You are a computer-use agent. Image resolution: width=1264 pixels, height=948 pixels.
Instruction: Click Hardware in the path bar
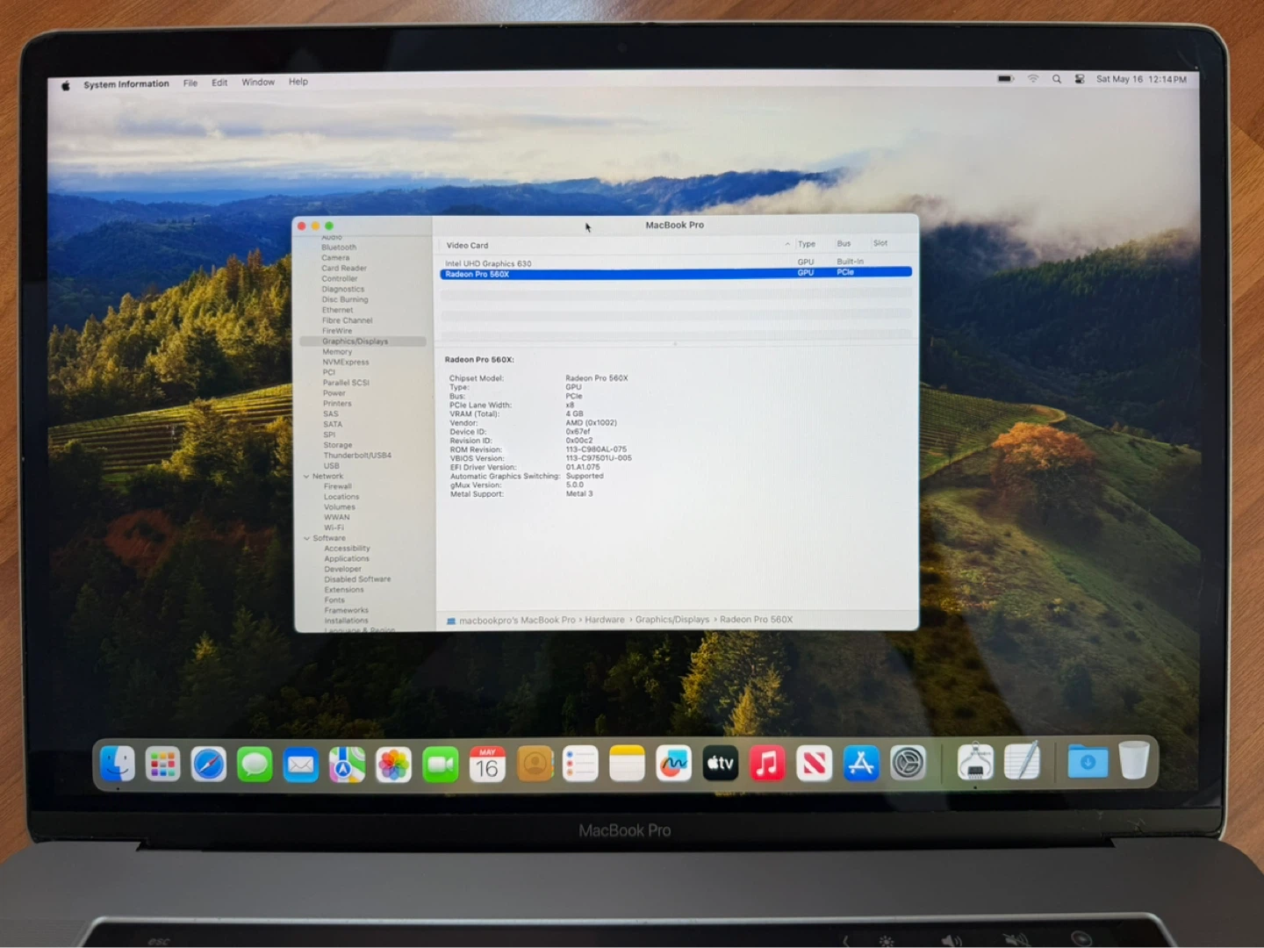605,620
